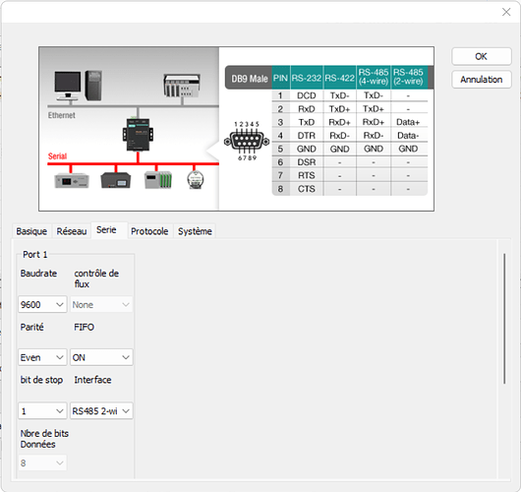Click the gray drive device at far left of Serial bus
Viewport: 521px width, 492px height.
72,181
